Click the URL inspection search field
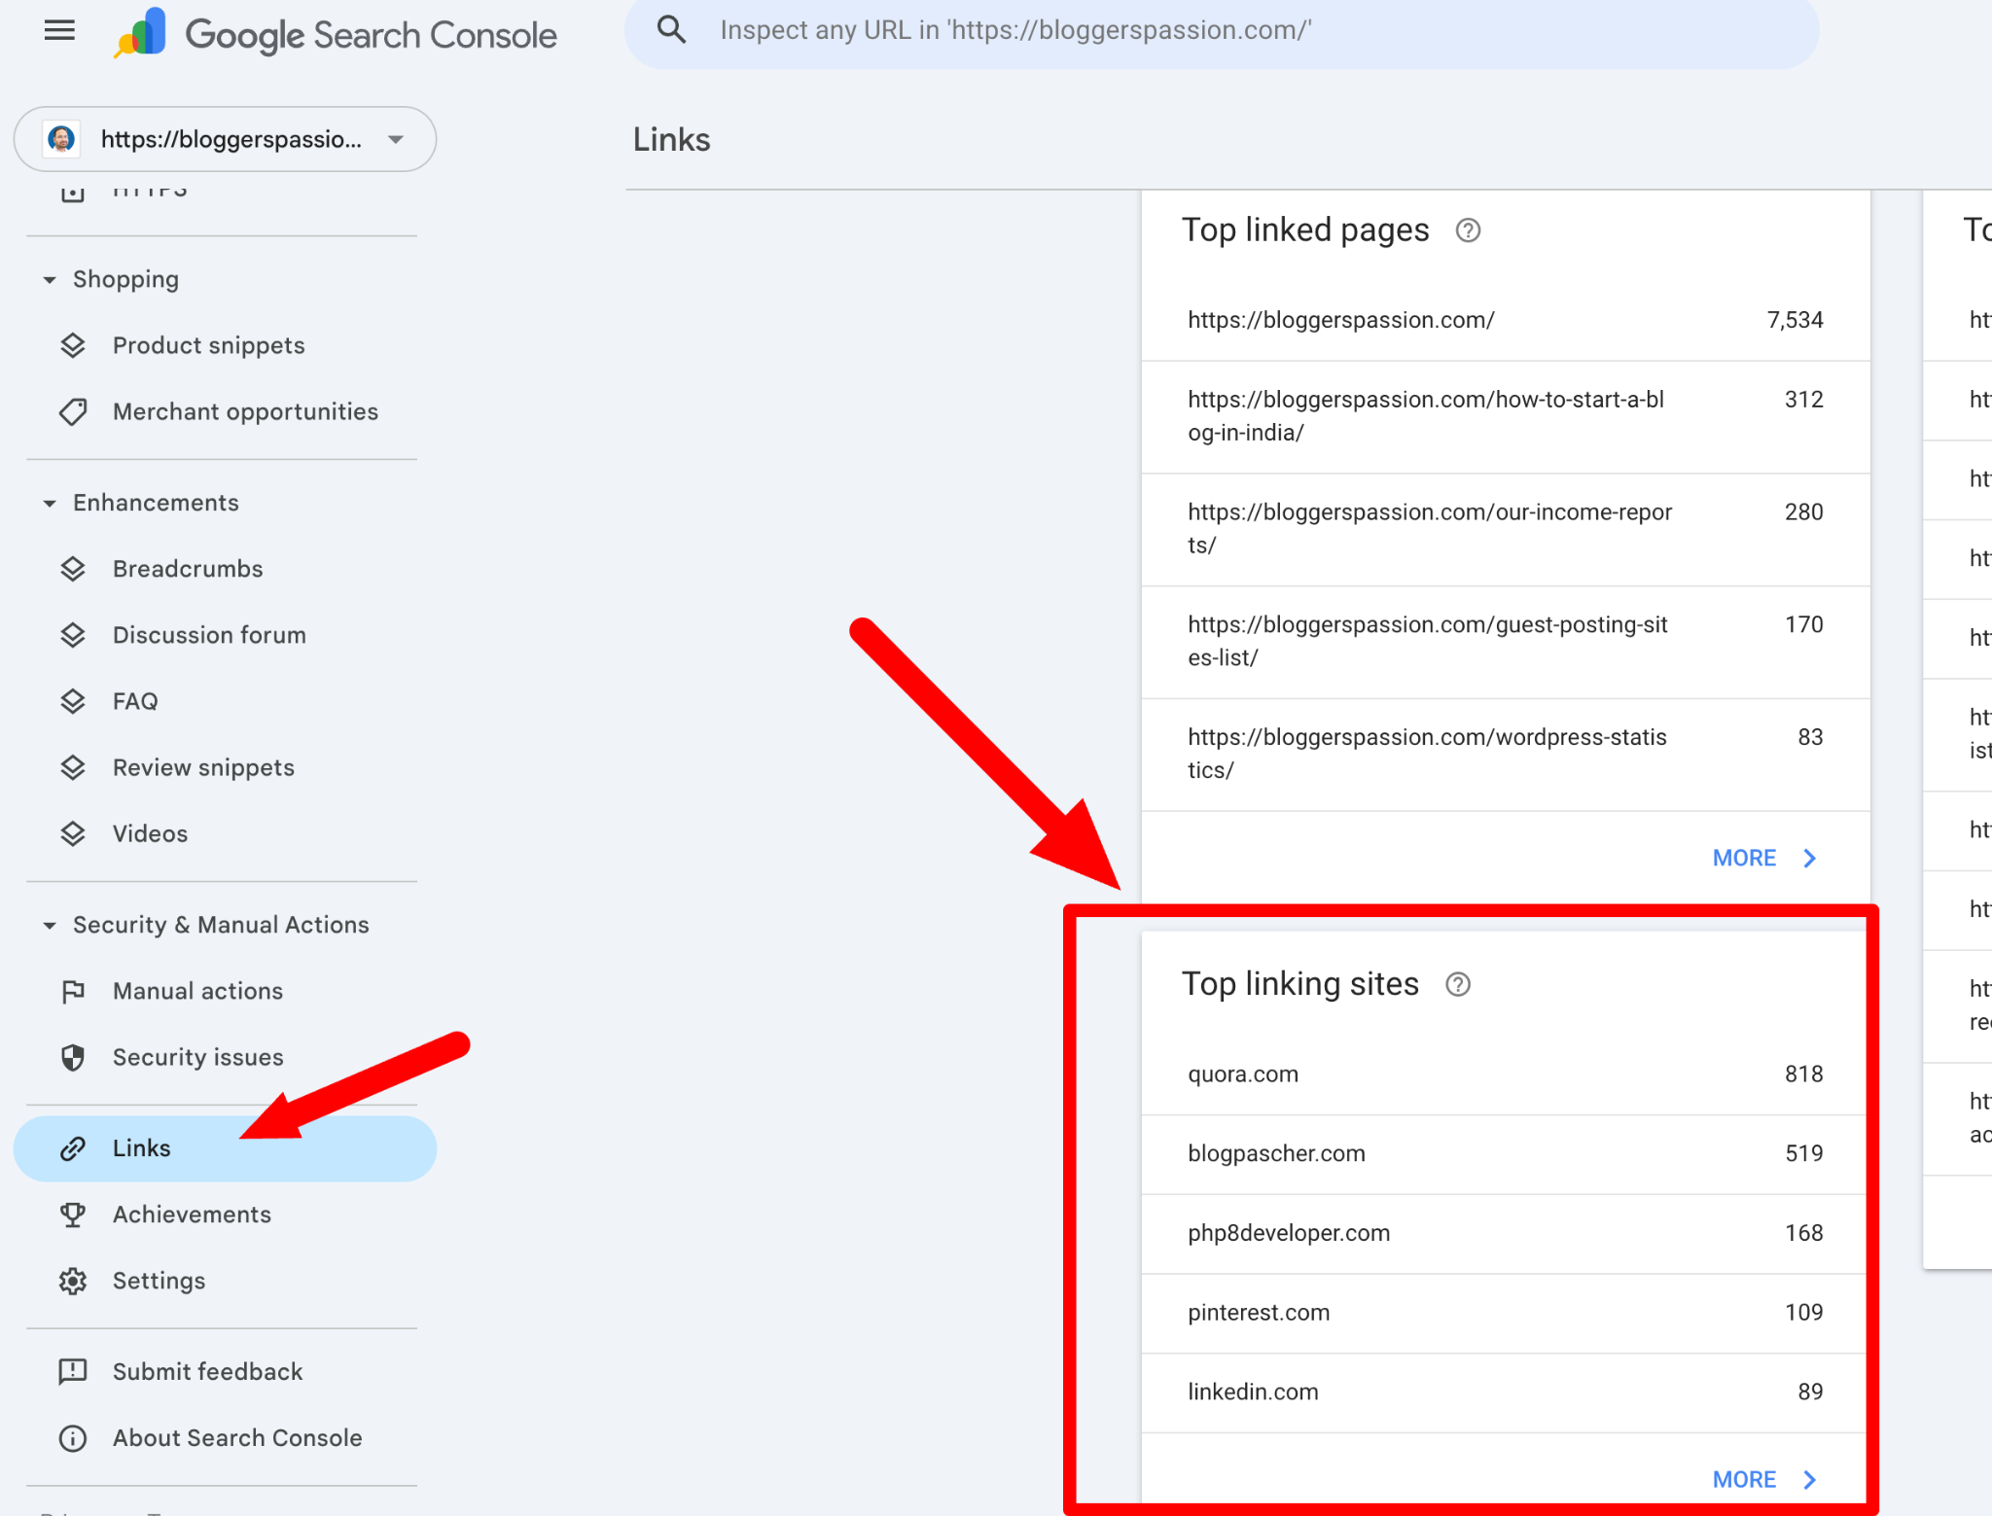 pyautogui.click(x=1216, y=30)
